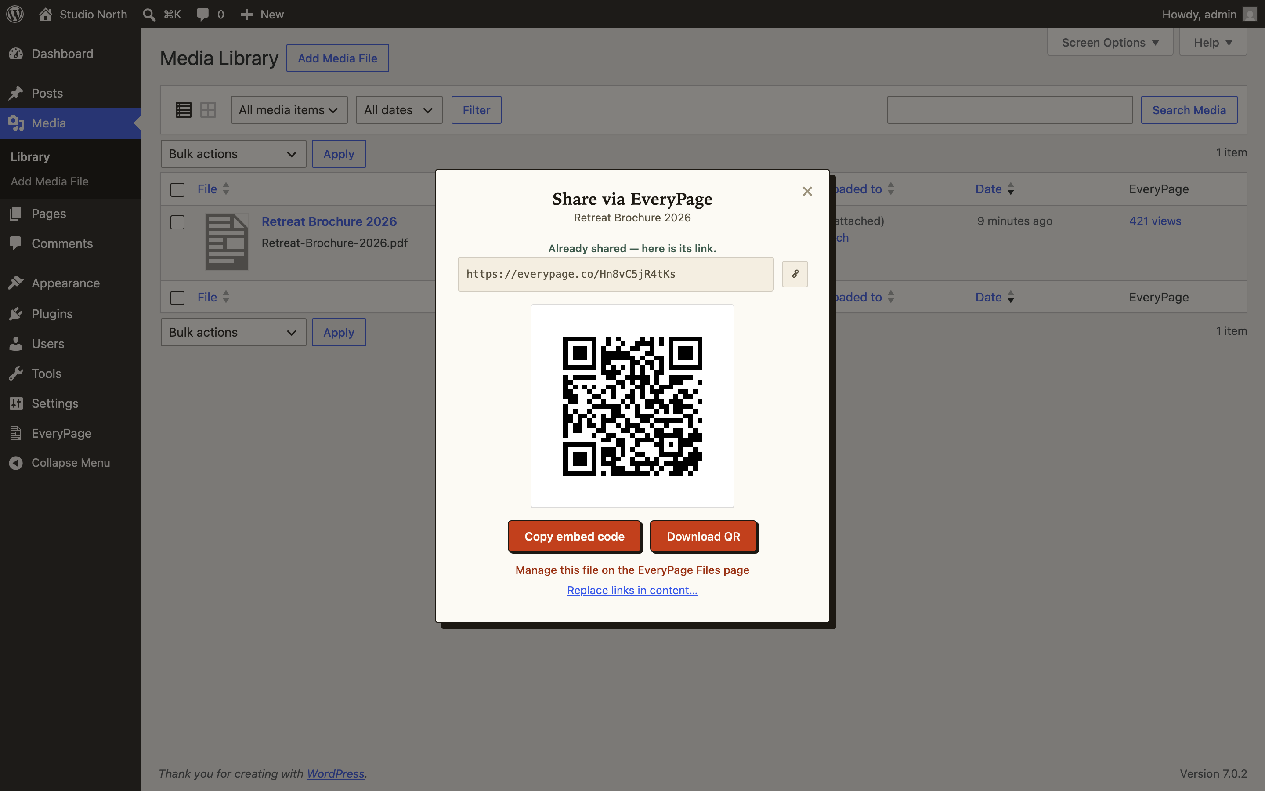
Task: Switch to list view
Action: point(184,110)
